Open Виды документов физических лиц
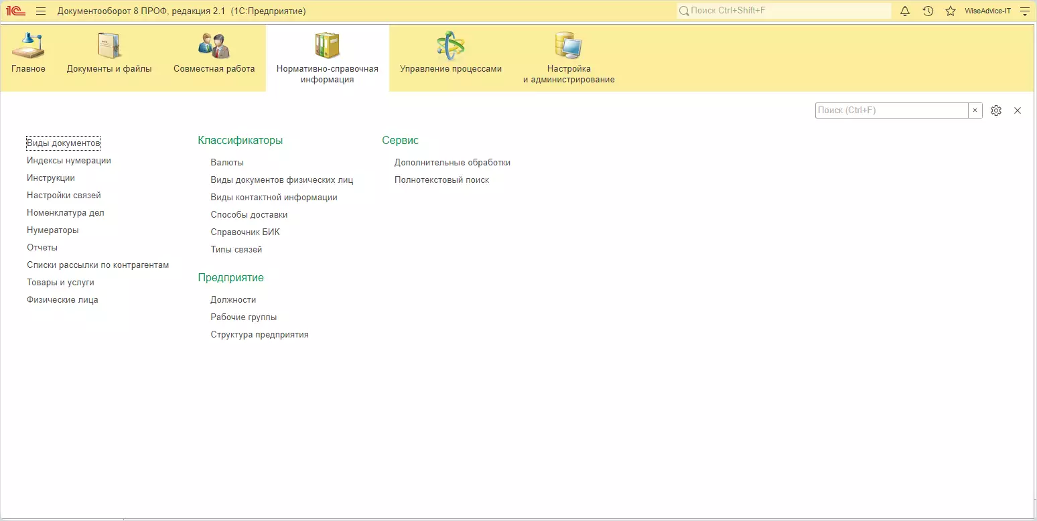Viewport: 1037px width, 521px height. [x=282, y=180]
